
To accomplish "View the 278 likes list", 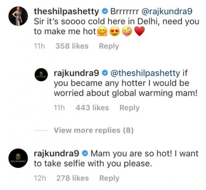I will pos(72,178).
